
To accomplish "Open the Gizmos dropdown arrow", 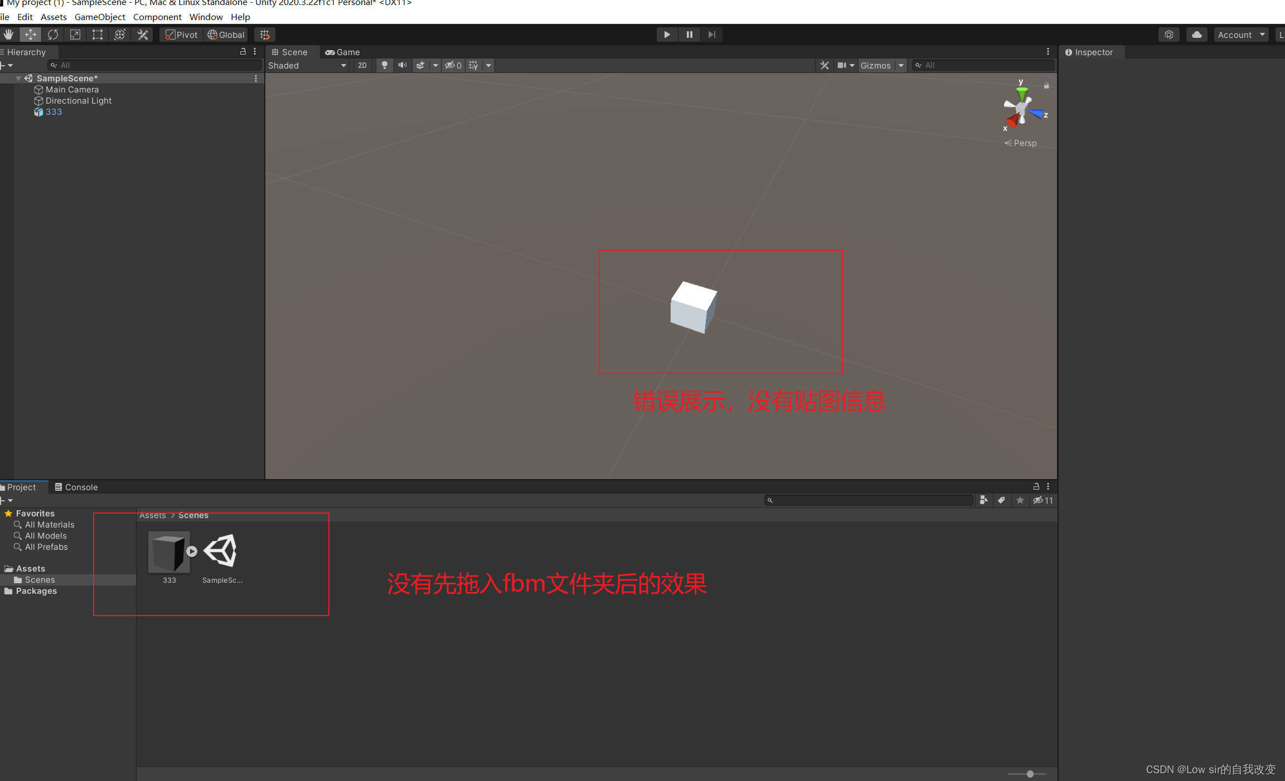I will (x=901, y=65).
